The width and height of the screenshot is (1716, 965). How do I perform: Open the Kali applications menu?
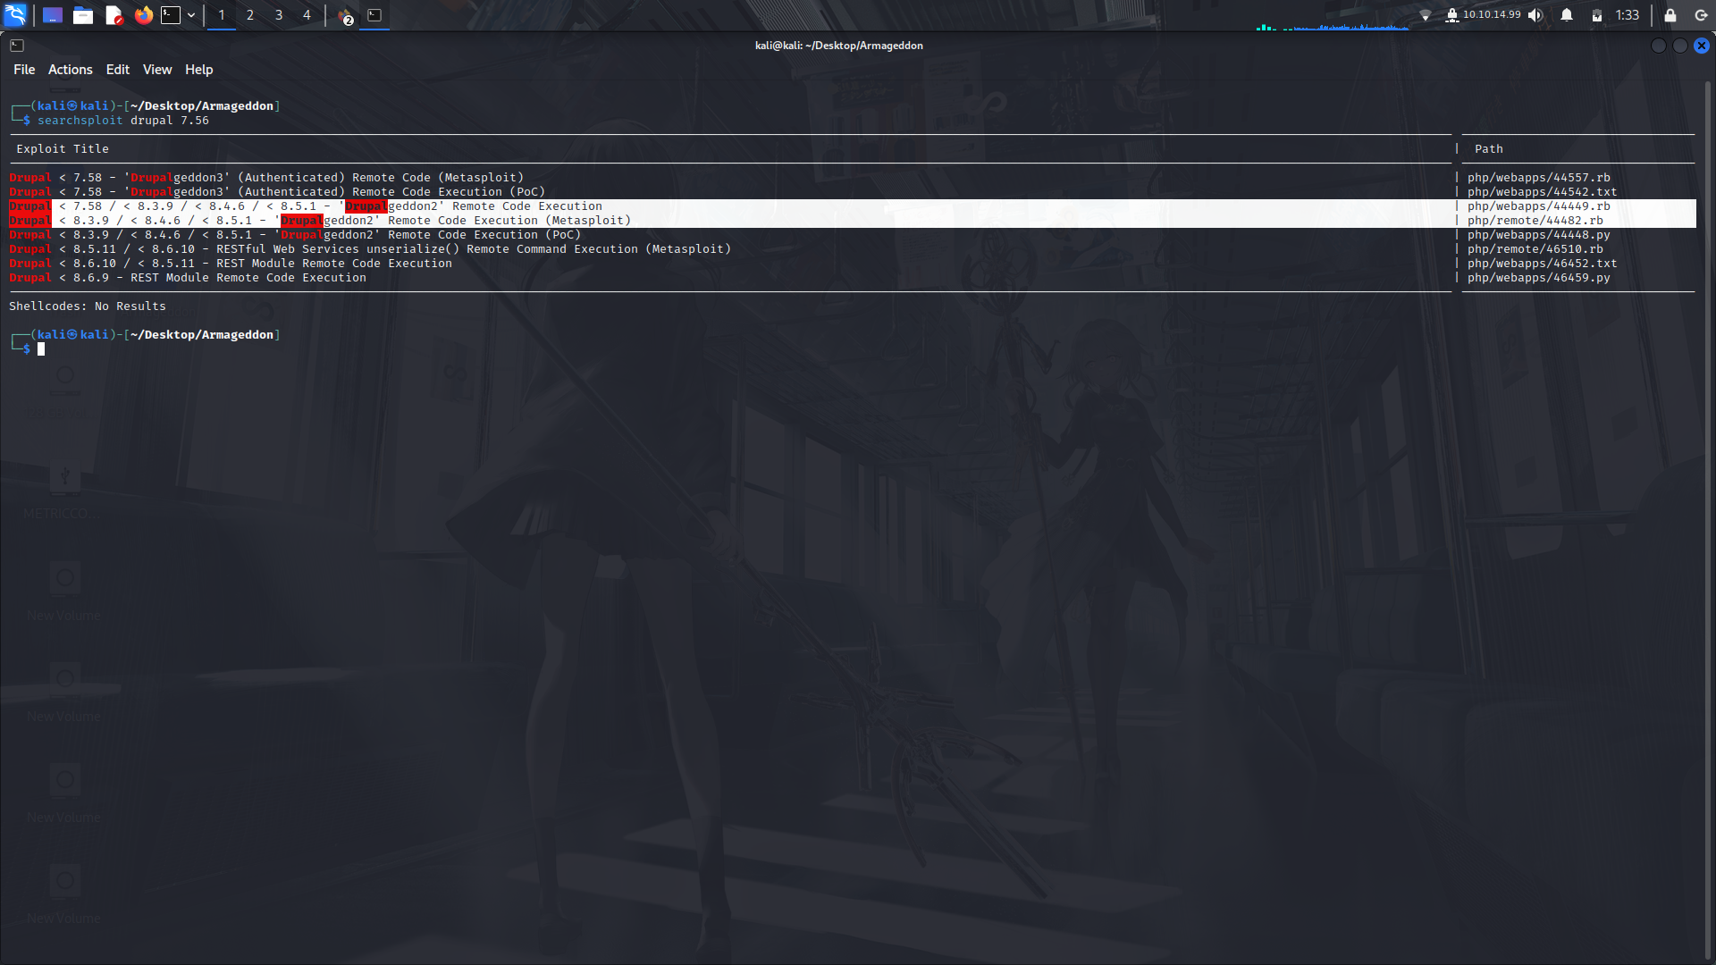point(14,14)
